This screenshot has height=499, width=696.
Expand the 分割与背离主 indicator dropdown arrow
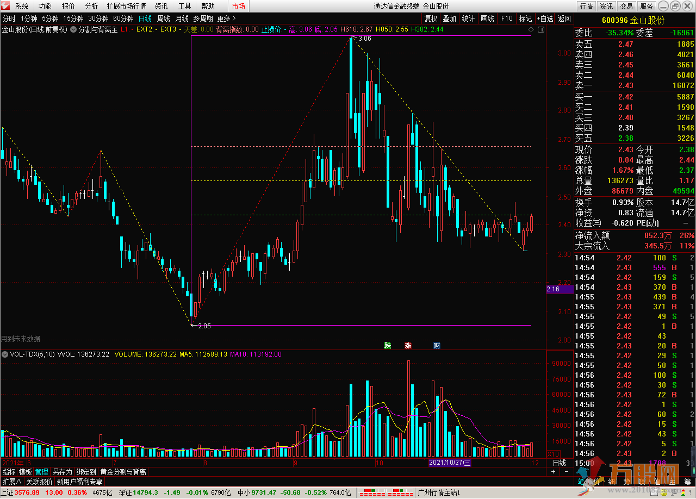point(73,29)
